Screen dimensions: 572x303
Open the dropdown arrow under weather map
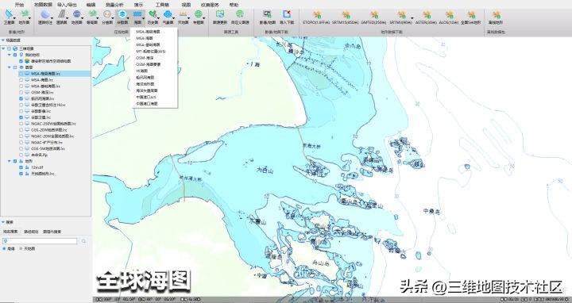click(x=173, y=18)
